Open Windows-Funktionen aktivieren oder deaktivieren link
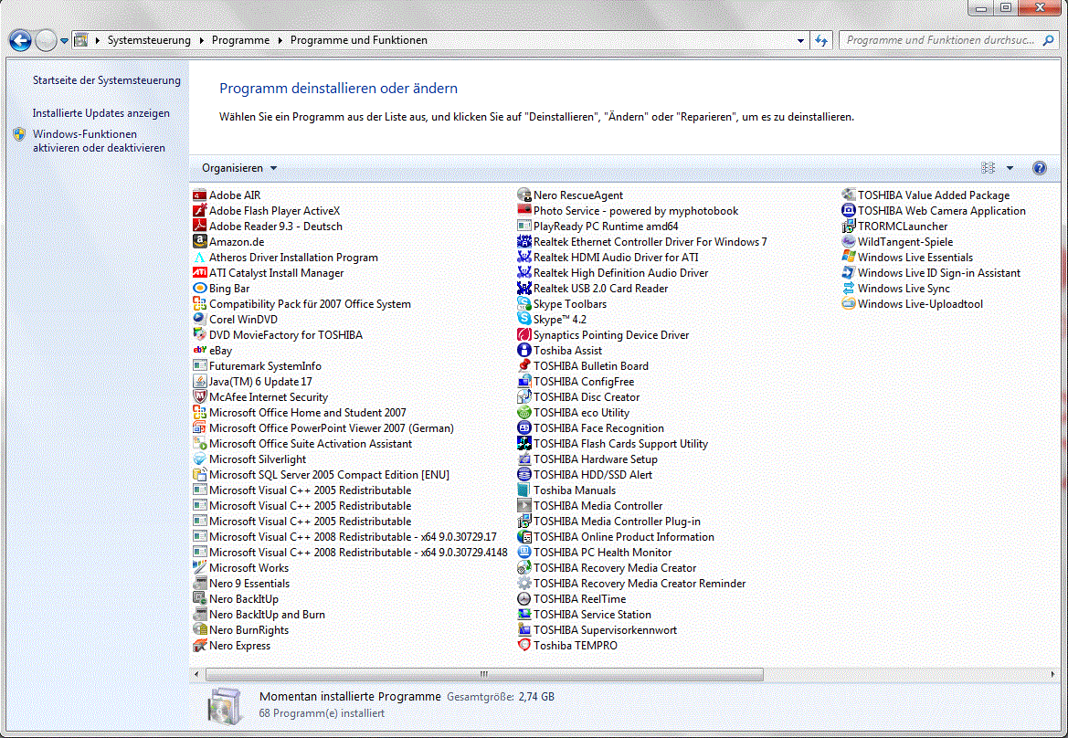1068x738 pixels. (99, 141)
